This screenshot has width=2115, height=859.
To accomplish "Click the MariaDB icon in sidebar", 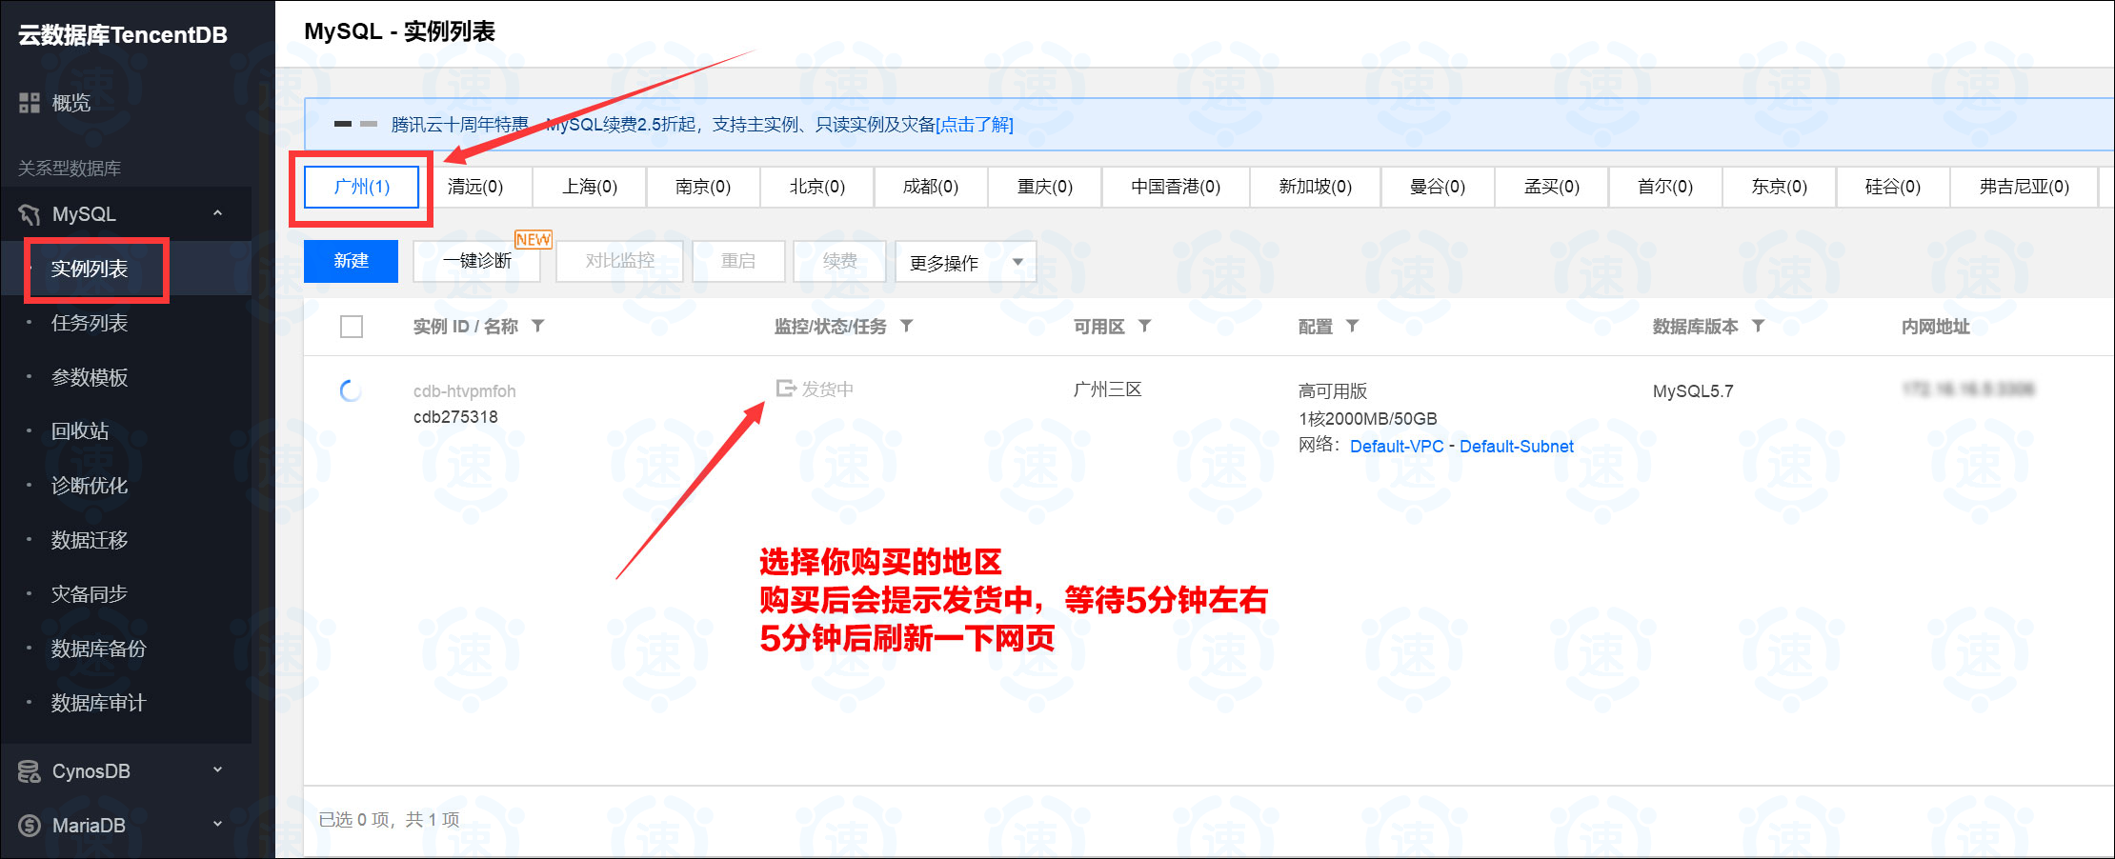I will point(30,826).
